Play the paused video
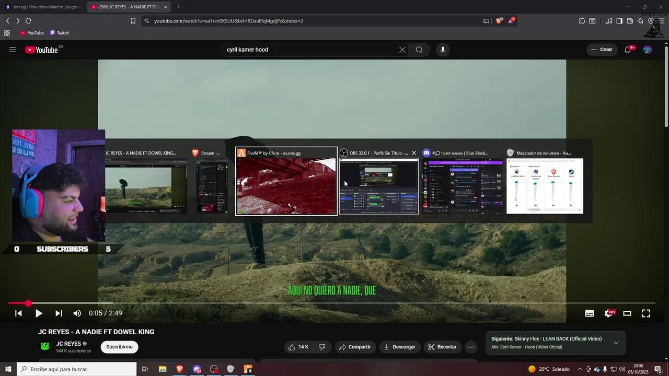Image resolution: width=669 pixels, height=376 pixels. click(x=39, y=313)
